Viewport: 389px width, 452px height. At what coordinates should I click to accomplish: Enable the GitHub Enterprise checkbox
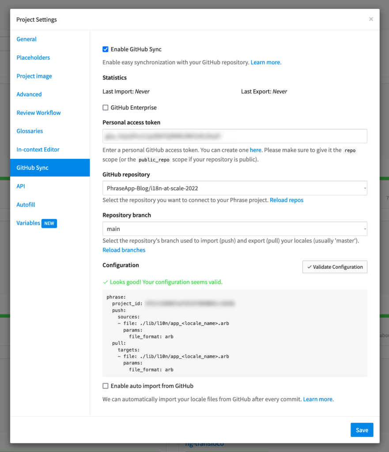[106, 107]
